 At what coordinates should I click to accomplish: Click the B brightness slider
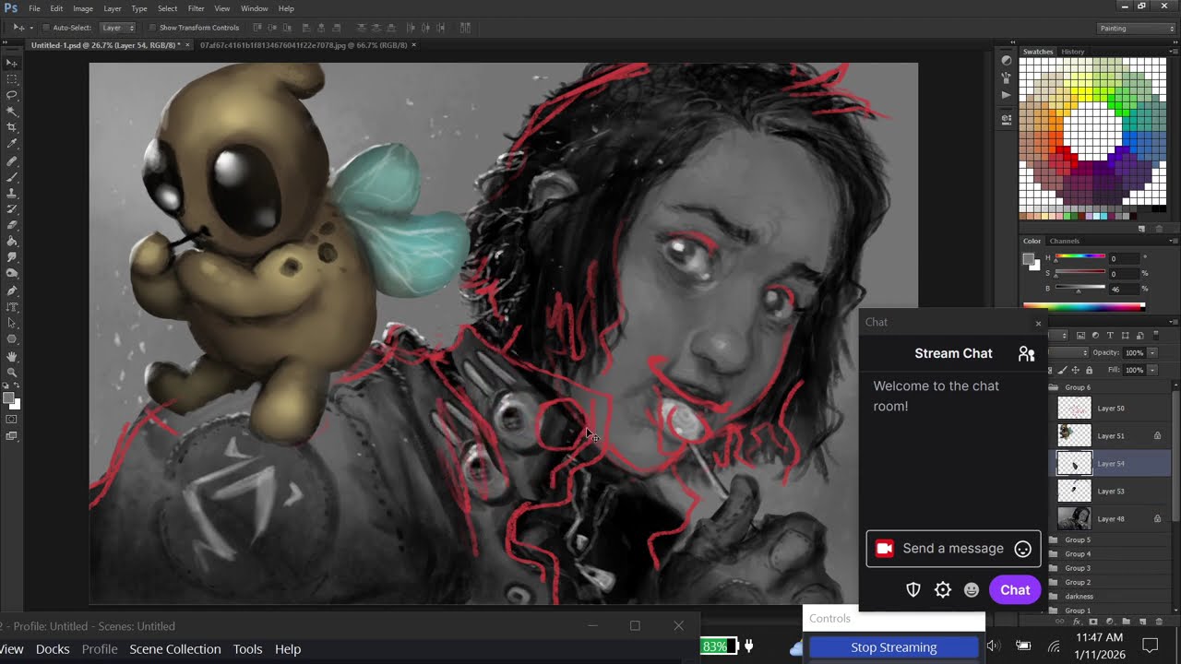(x=1080, y=288)
